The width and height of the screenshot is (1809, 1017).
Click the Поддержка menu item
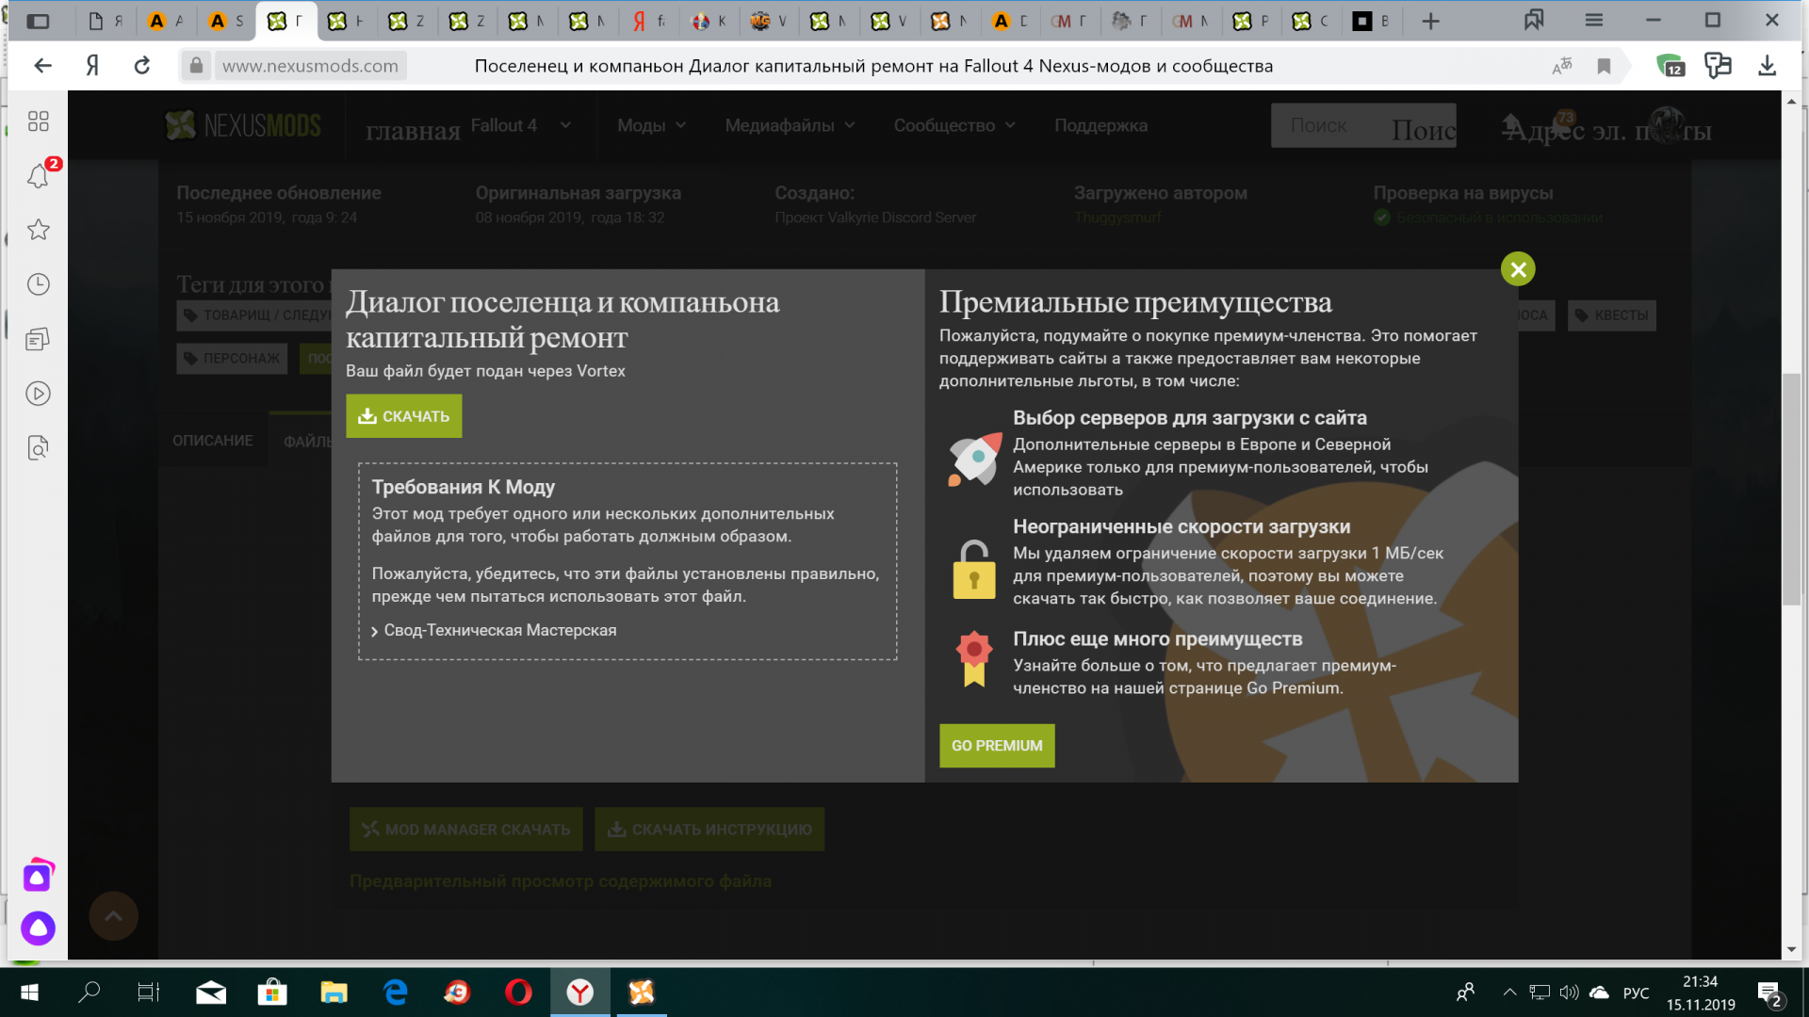pos(1100,125)
